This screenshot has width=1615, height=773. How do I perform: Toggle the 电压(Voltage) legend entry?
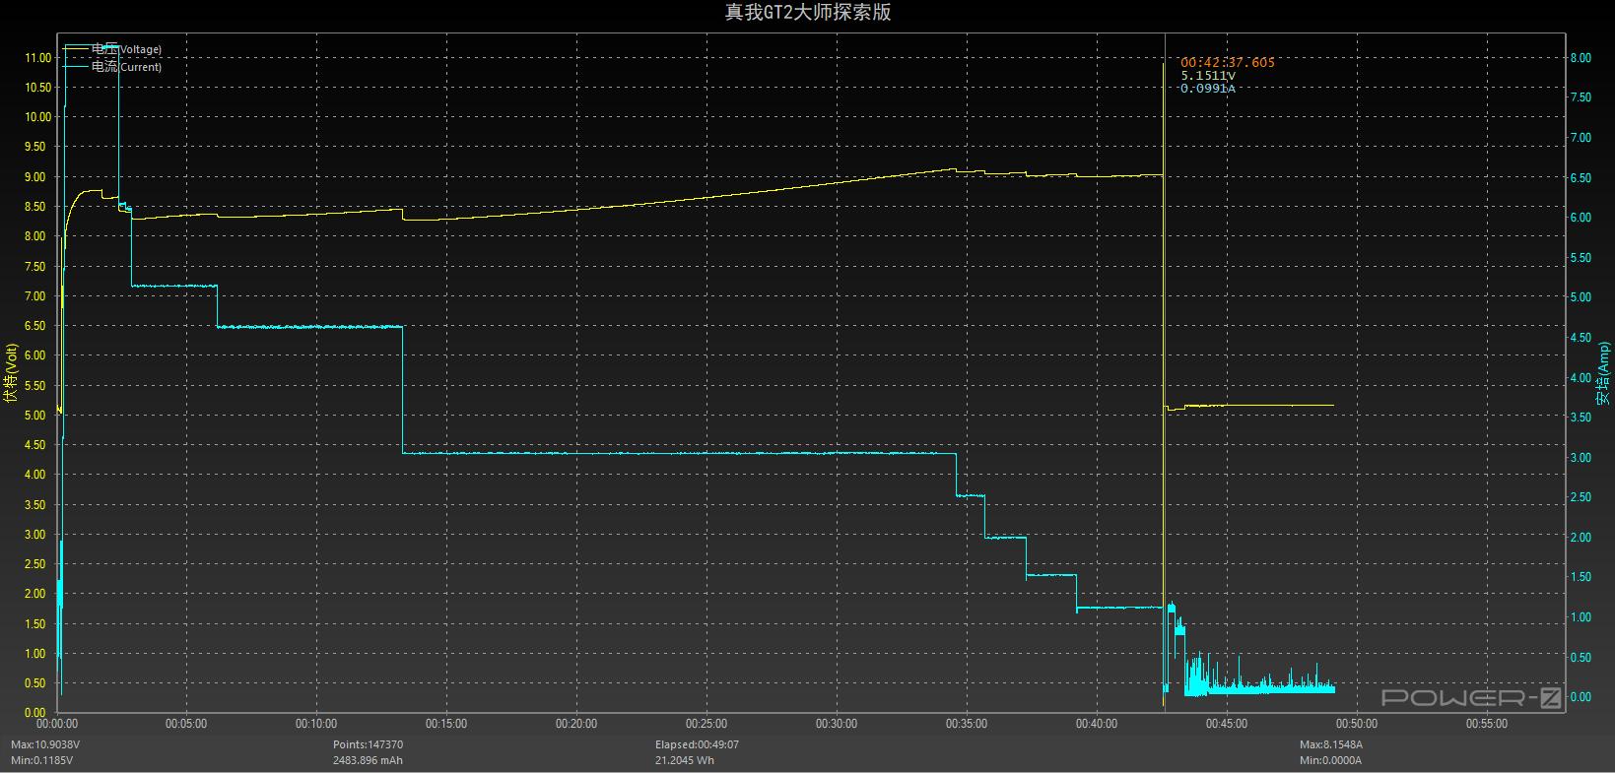click(x=125, y=49)
